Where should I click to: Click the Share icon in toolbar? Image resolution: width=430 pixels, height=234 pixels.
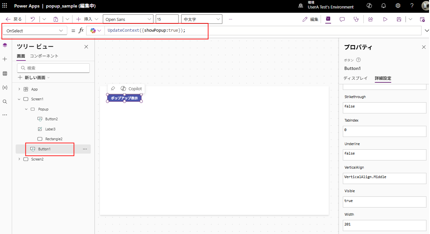tap(371, 19)
